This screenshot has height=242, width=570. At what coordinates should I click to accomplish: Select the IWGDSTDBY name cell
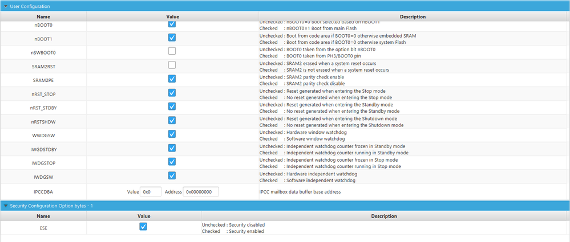pyautogui.click(x=43, y=149)
